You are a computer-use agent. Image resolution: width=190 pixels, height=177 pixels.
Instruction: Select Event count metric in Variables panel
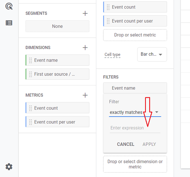pyautogui.click(x=57, y=108)
